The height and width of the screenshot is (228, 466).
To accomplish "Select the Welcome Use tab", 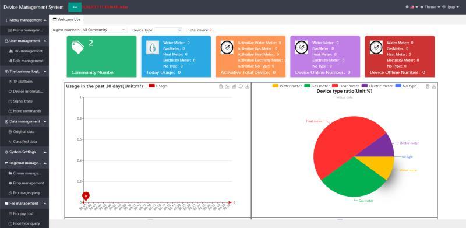I will pyautogui.click(x=66, y=20).
